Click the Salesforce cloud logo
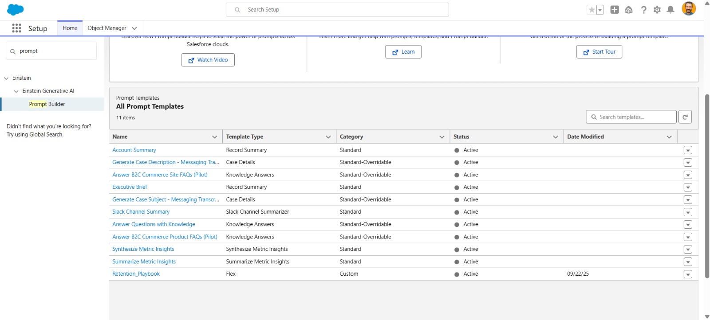This screenshot has height=320, width=710. coord(16,9)
